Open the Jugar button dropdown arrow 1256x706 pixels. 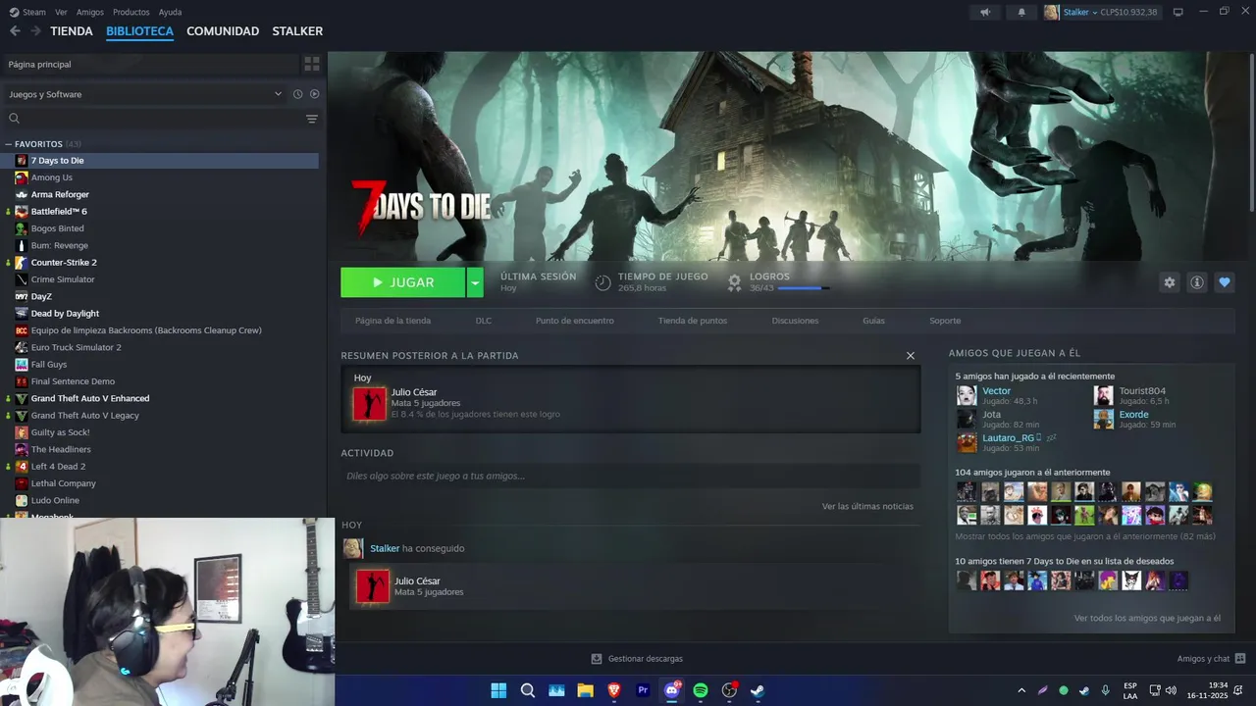[475, 282]
